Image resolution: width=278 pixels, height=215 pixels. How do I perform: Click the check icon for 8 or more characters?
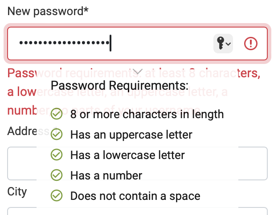pyautogui.click(x=57, y=114)
